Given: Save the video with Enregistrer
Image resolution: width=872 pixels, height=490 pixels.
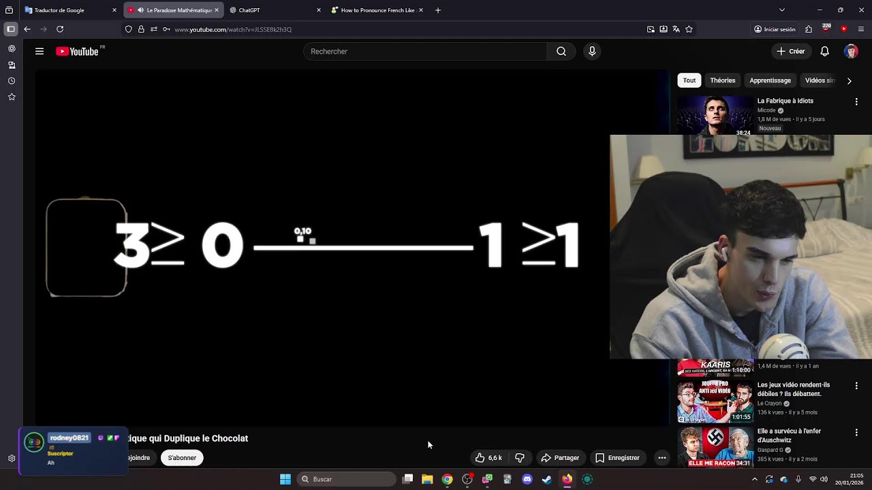Looking at the screenshot, I should [x=617, y=458].
